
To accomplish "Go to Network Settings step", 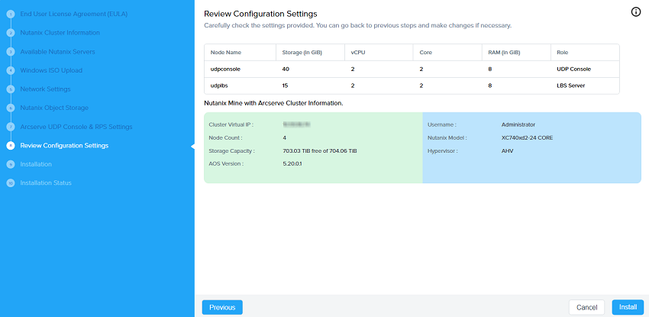I will point(46,89).
